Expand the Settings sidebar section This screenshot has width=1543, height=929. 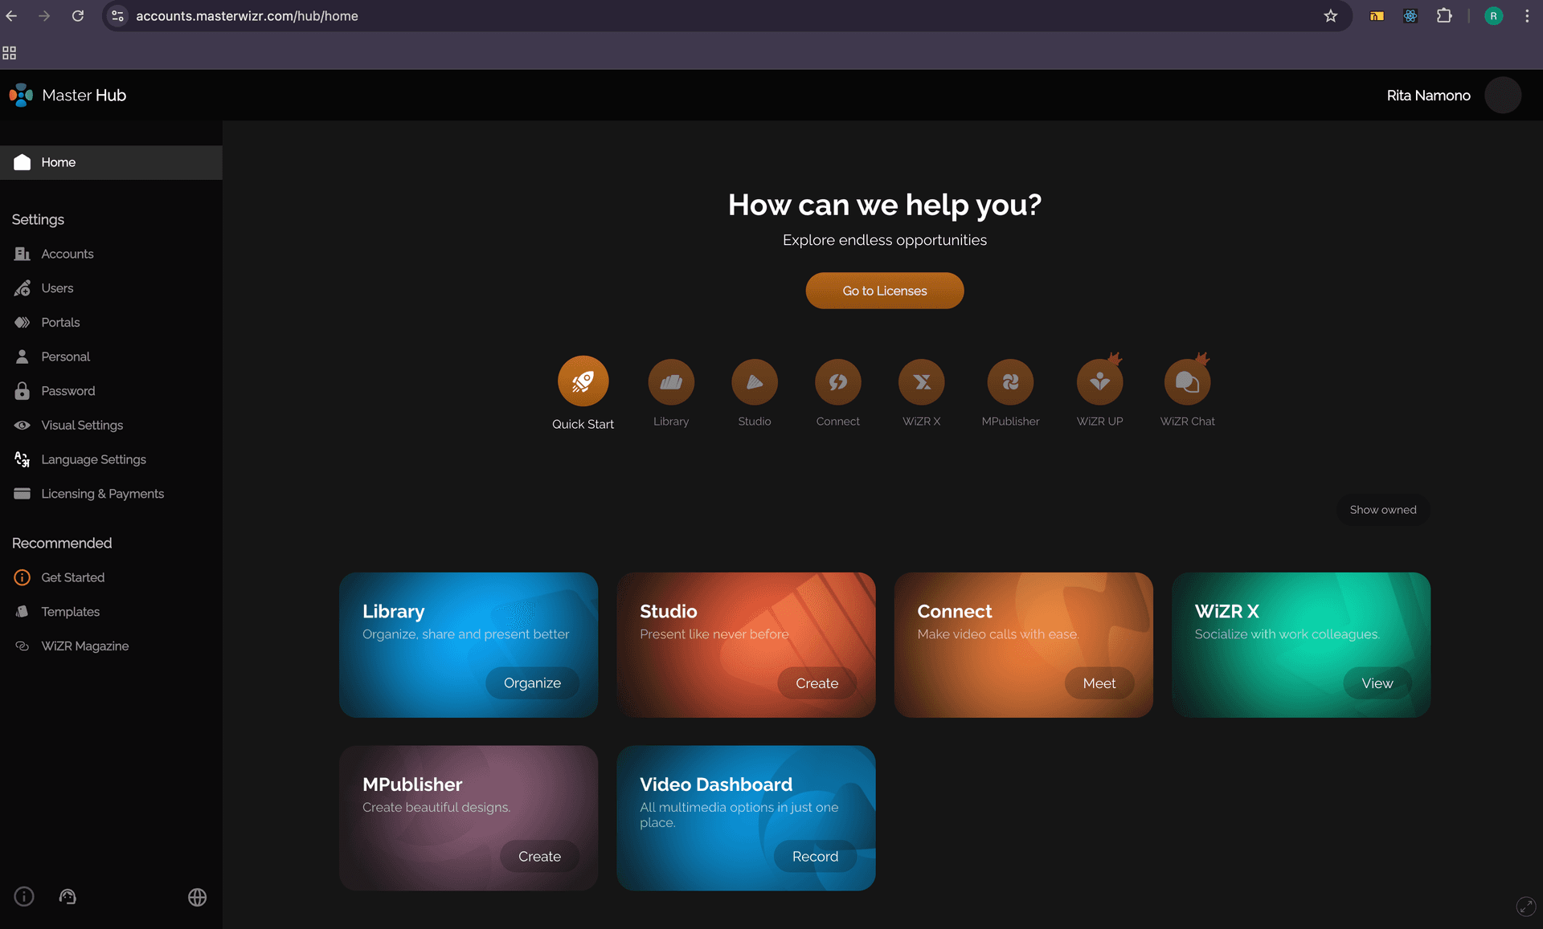[x=38, y=219]
